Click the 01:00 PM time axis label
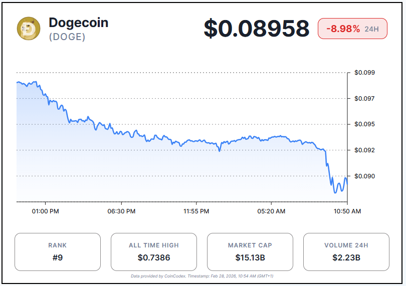 (46, 211)
